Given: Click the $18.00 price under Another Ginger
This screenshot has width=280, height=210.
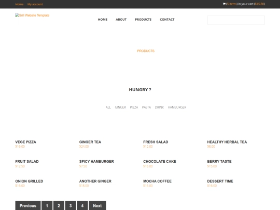Looking at the screenshot, I should 84,186.
